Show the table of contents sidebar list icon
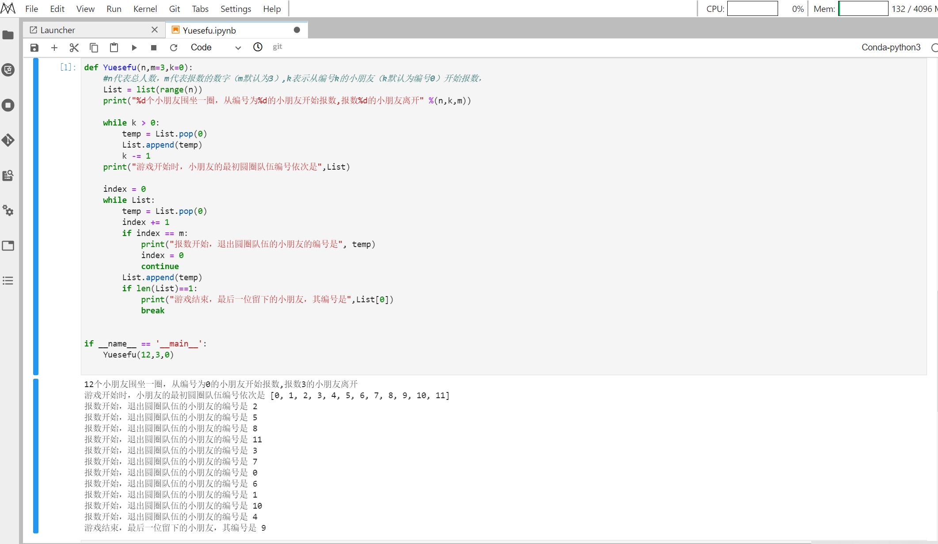Screen dimensions: 938x544 (8, 281)
